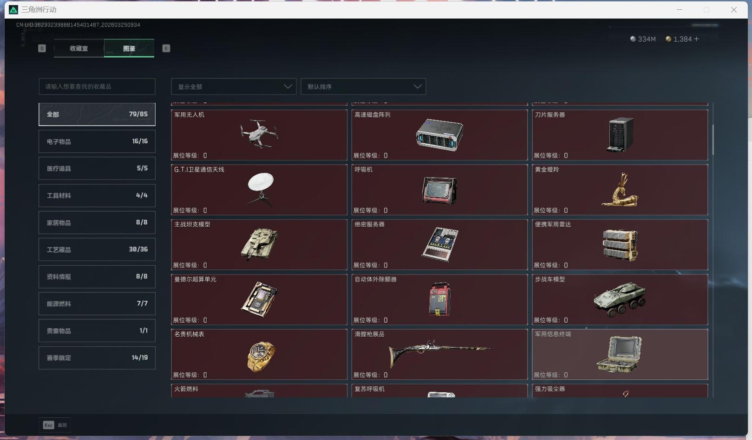This screenshot has width=752, height=440.
Task: Open the 军用信息终端 military terminal entry
Action: [620, 354]
